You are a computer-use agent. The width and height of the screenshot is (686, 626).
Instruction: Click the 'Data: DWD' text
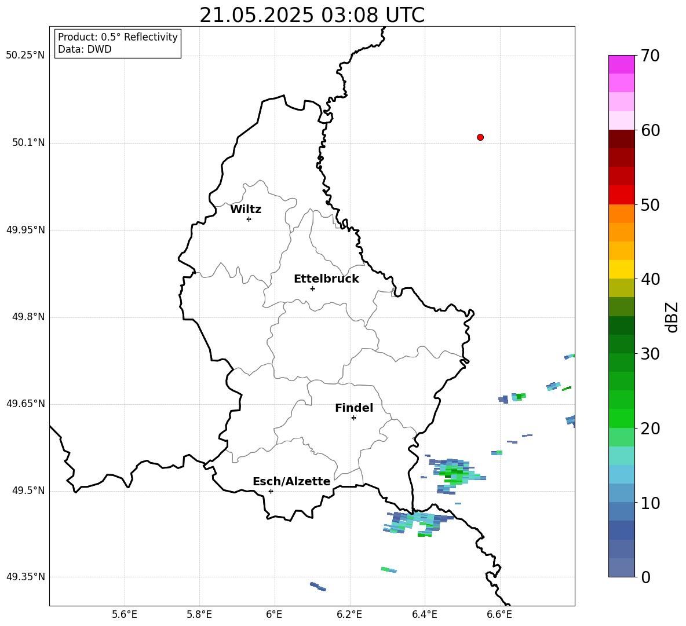pyautogui.click(x=85, y=49)
